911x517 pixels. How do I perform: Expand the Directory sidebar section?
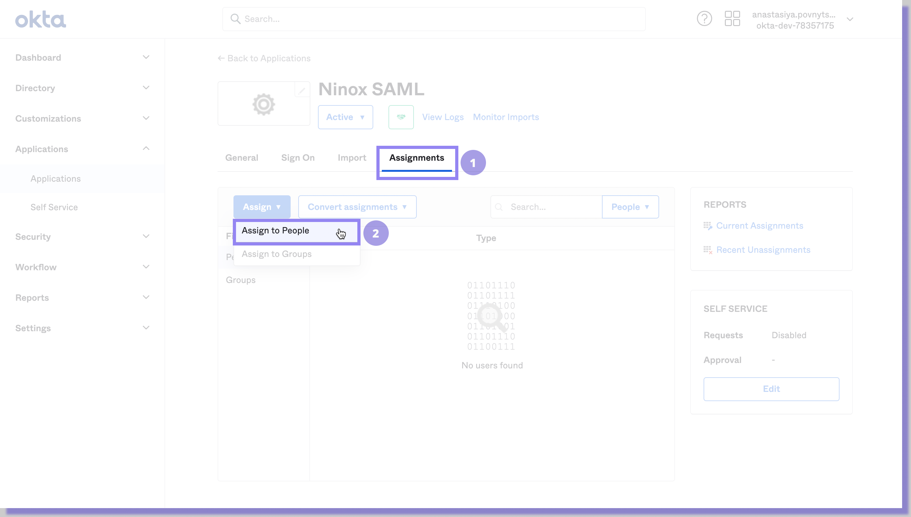click(x=146, y=88)
